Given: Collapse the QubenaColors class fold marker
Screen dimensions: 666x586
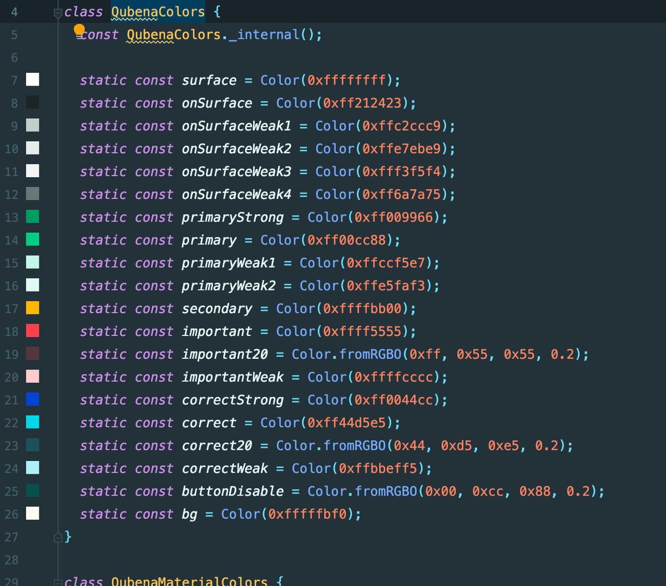Looking at the screenshot, I should 58,12.
